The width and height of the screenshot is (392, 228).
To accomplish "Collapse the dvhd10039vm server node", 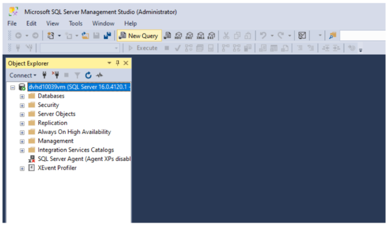I will pos(12,88).
